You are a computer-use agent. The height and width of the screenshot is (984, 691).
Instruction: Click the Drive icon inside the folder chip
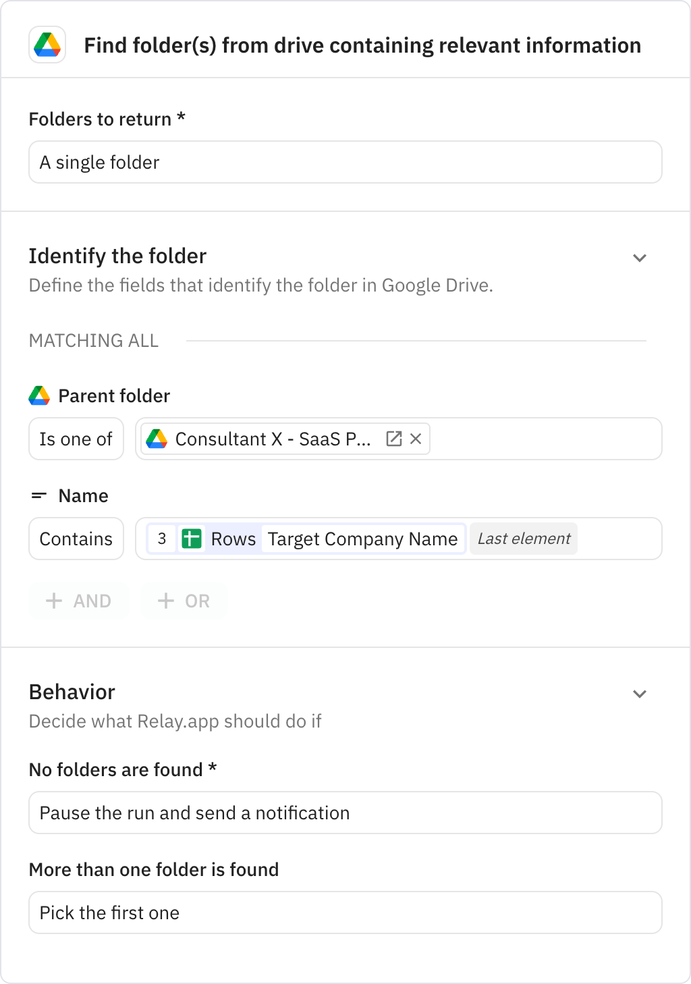click(156, 439)
